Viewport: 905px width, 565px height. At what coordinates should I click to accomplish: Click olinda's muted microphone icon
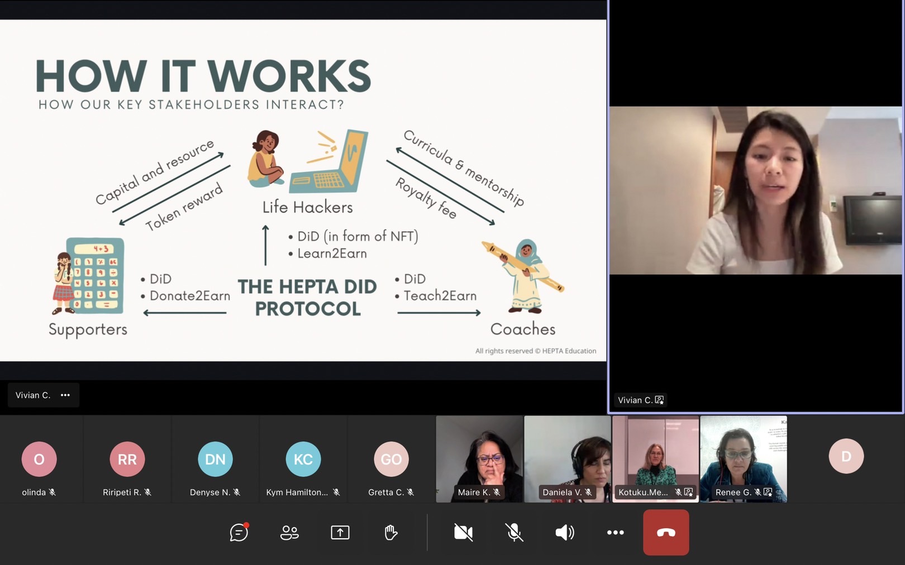pos(53,492)
